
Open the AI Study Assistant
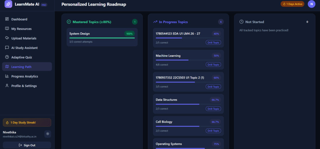27,48
